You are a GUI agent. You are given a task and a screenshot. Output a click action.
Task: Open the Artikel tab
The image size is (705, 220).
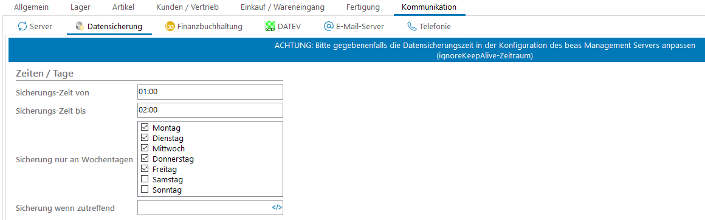[x=123, y=7]
